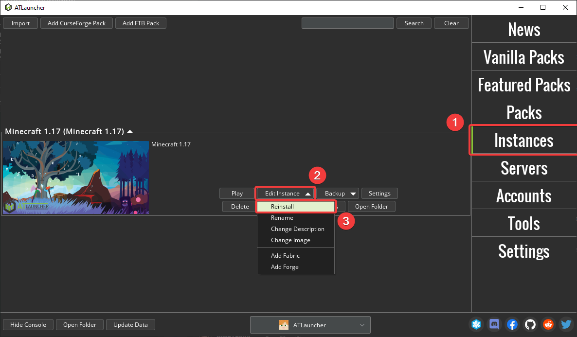Click the Minecraft 1.17 description text
Viewport: 577px width, 337px height.
pyautogui.click(x=171, y=144)
